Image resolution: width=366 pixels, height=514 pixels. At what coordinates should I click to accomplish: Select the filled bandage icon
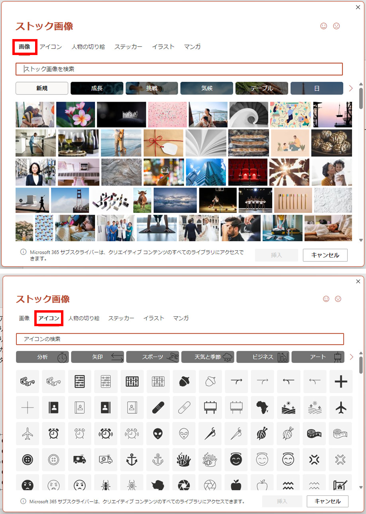[x=158, y=408]
